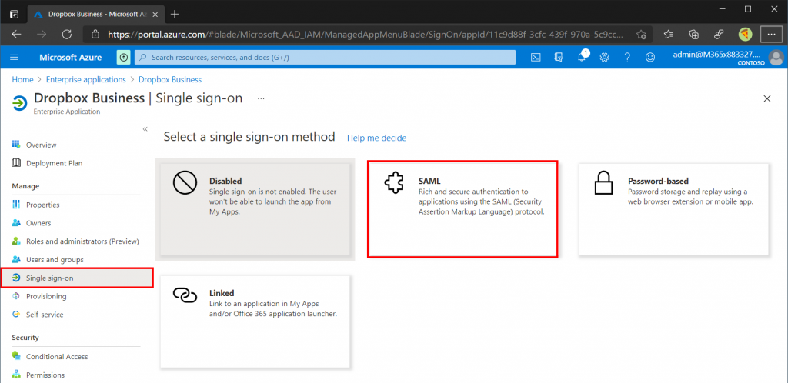Click the SAML puzzle piece icon
Viewport: 788px width, 383px height.
click(x=393, y=185)
